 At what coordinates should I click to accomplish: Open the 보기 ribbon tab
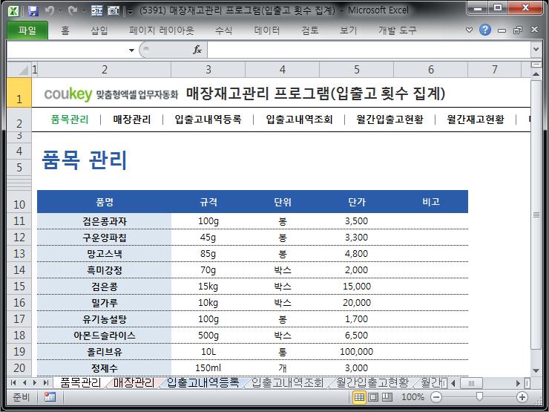pos(349,30)
